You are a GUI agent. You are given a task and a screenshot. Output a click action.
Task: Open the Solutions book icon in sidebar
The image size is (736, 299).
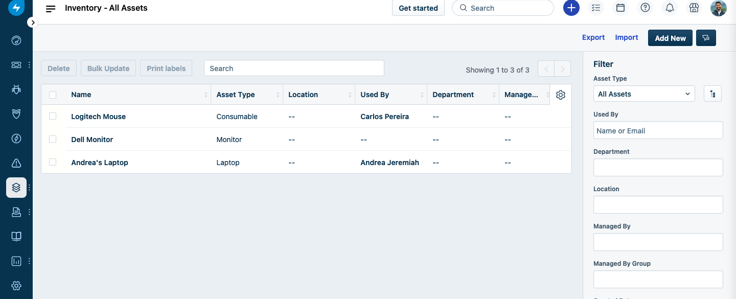16,236
